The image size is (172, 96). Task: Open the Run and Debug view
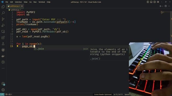tap(3, 25)
